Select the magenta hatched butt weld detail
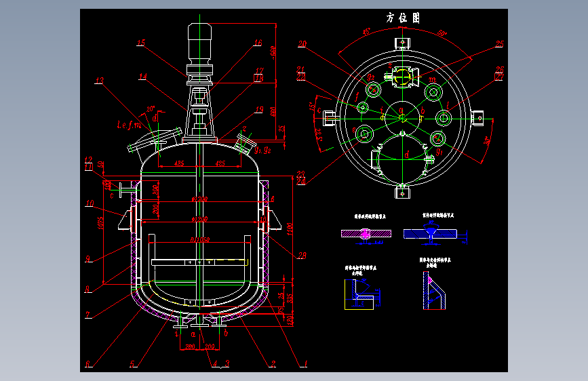Image resolution: width=588 pixels, height=381 pixels. (x=366, y=234)
